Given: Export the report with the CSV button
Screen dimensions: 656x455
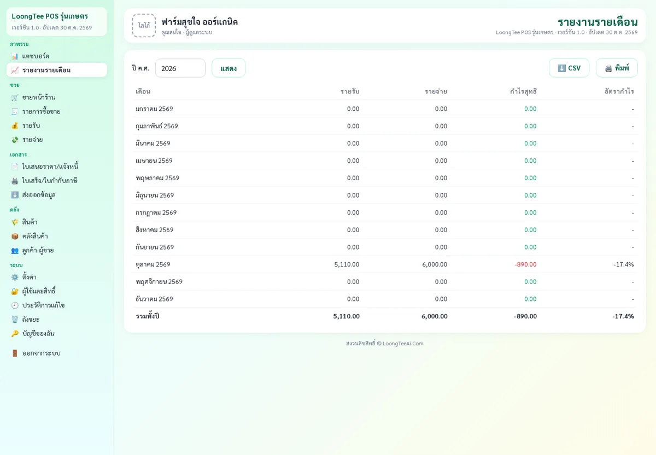Looking at the screenshot, I should click(x=569, y=68).
